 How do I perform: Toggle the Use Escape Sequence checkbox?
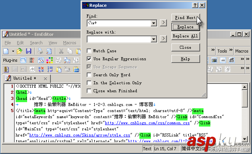(89, 67)
